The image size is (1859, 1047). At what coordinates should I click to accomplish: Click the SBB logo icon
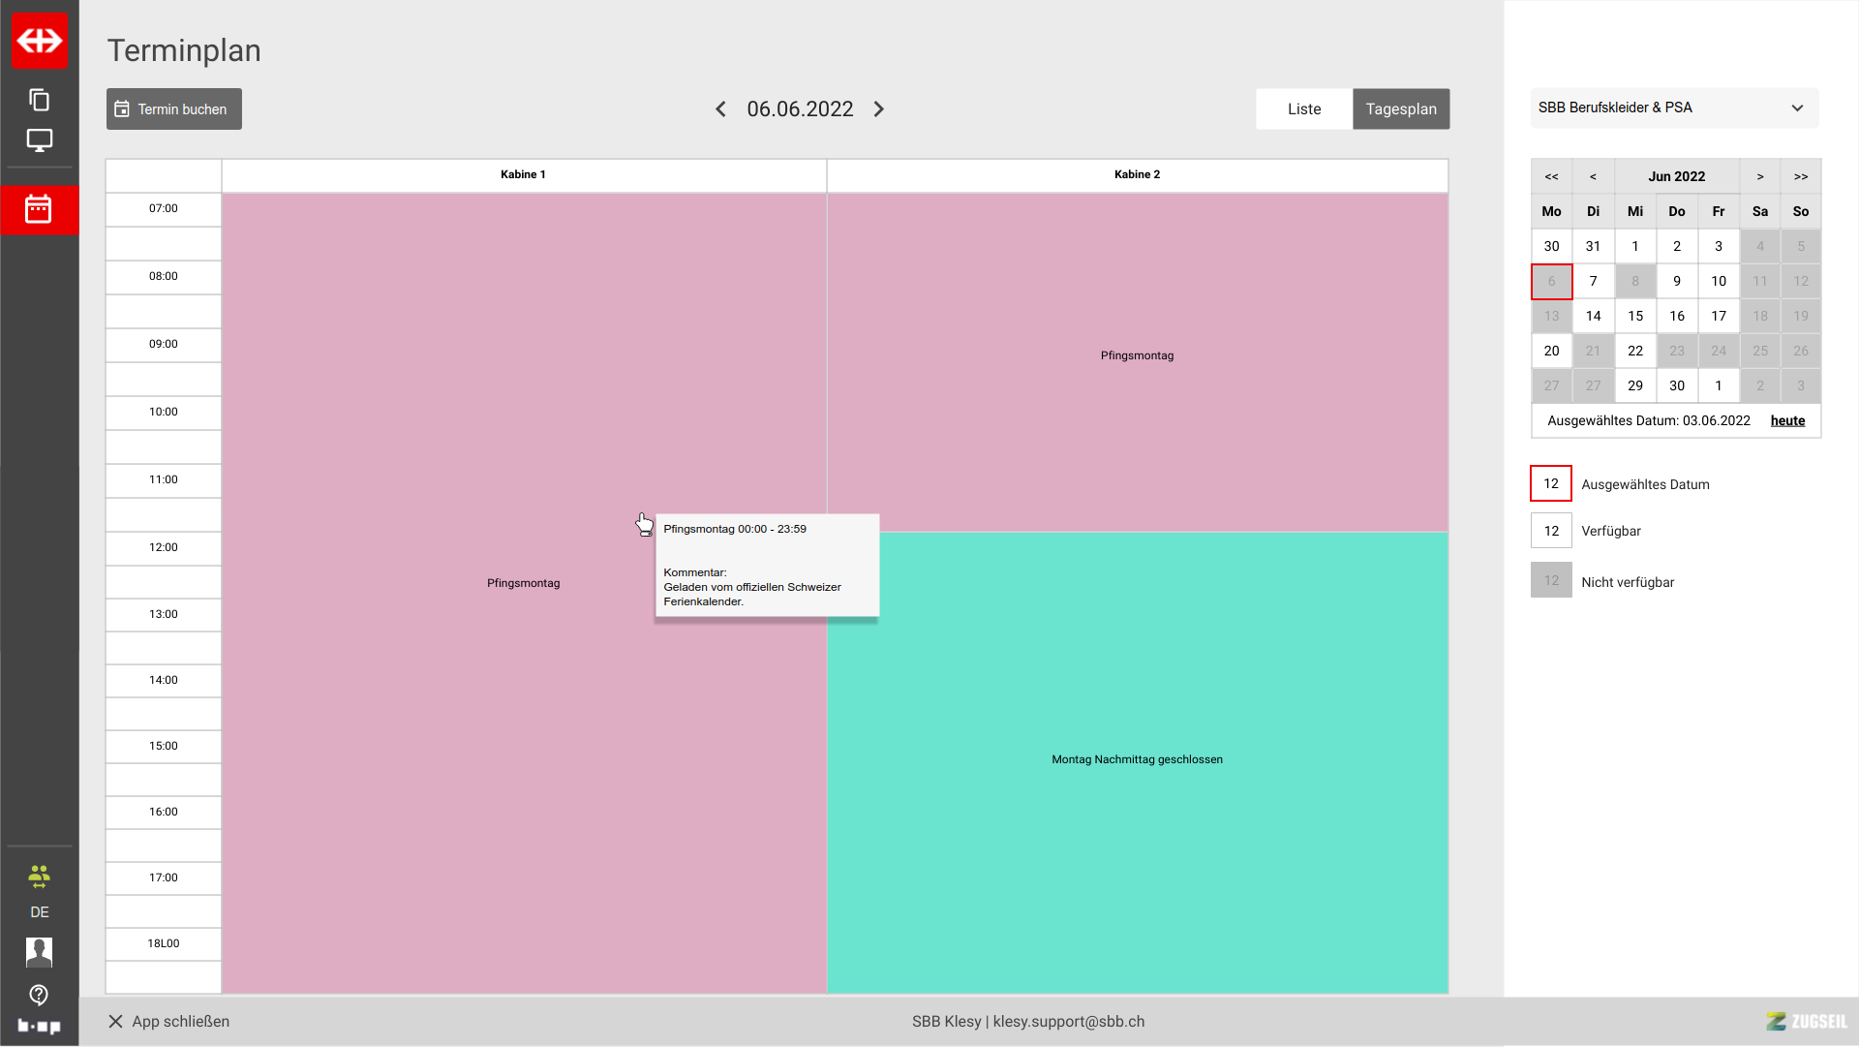point(40,41)
